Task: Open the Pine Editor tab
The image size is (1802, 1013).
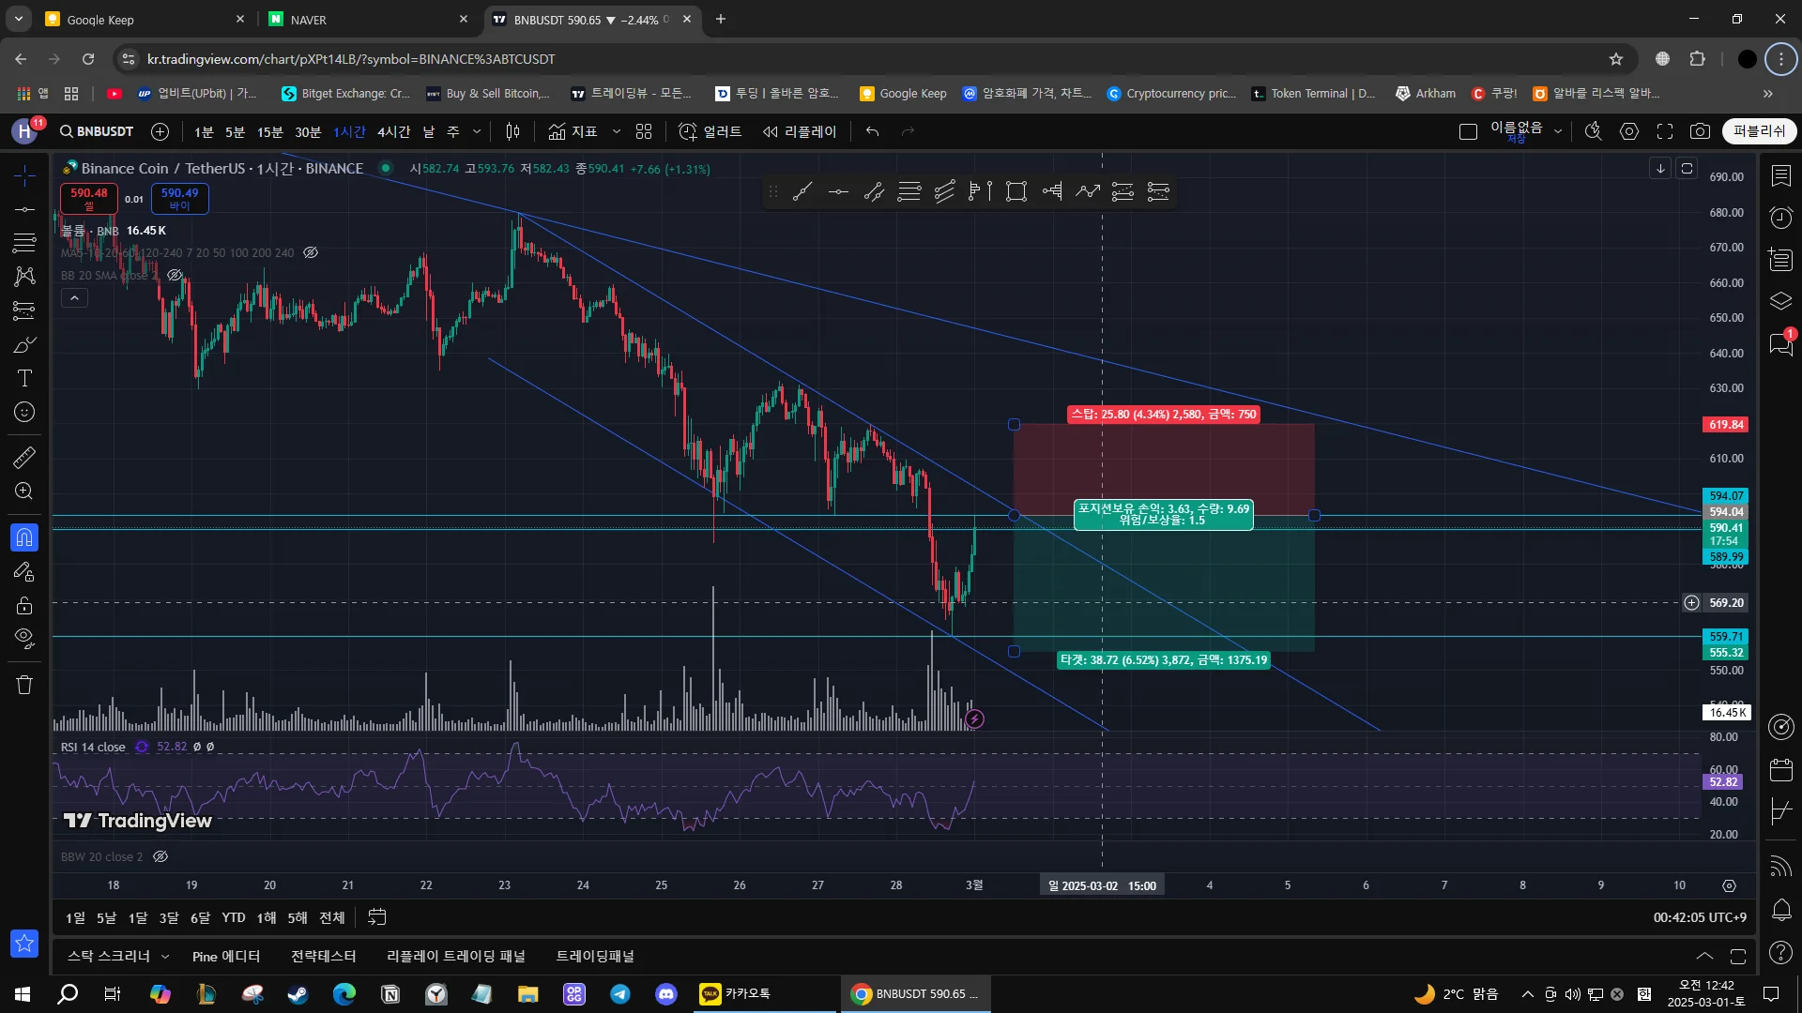Action: [x=225, y=956]
